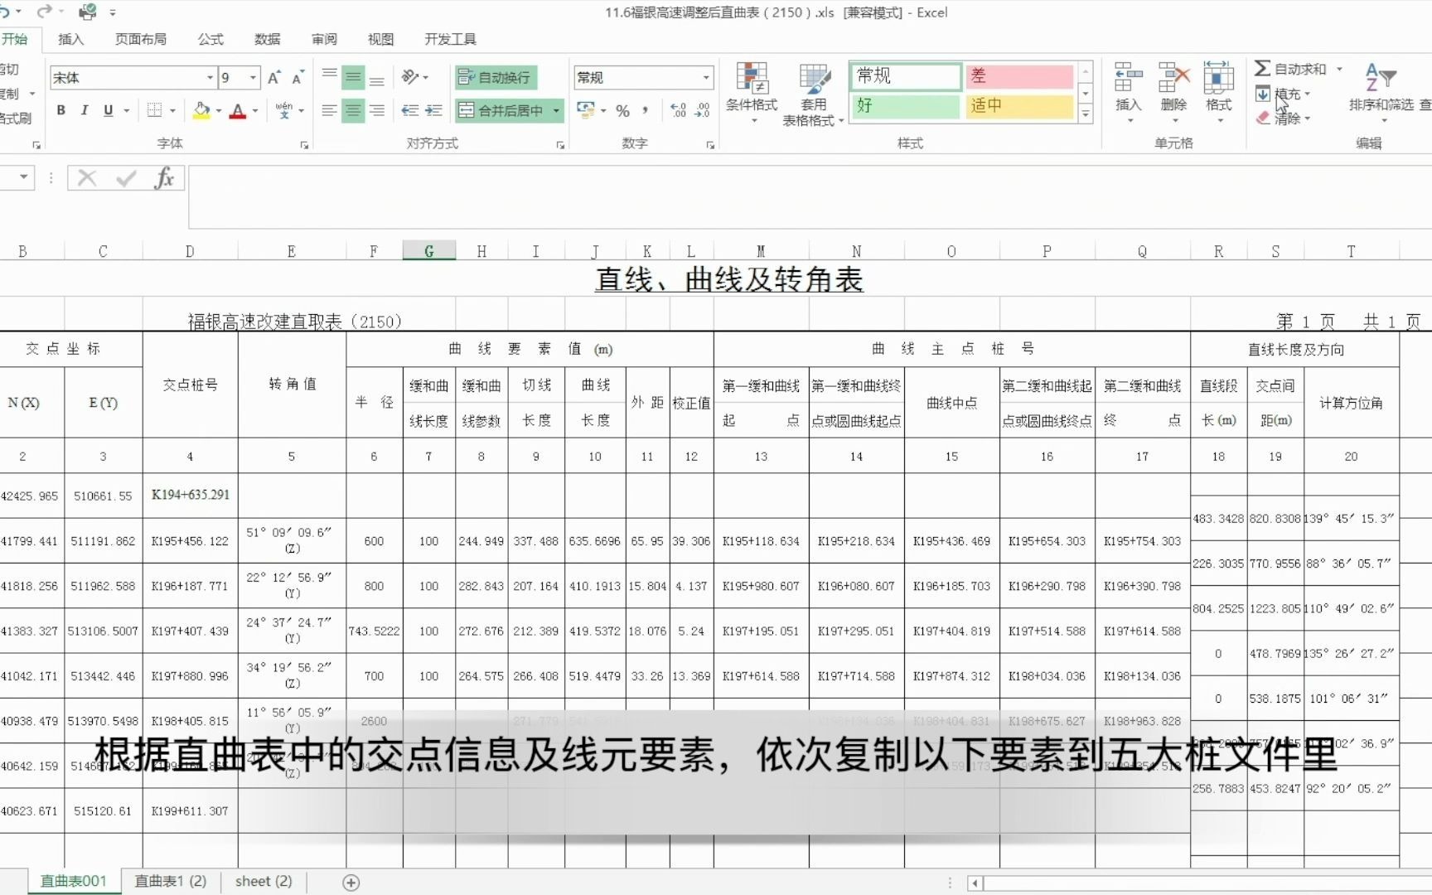
Task: Open the 审阅 ribbon tab
Action: [x=324, y=39]
